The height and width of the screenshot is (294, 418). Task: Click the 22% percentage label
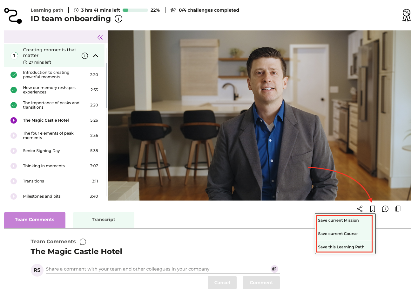click(155, 10)
